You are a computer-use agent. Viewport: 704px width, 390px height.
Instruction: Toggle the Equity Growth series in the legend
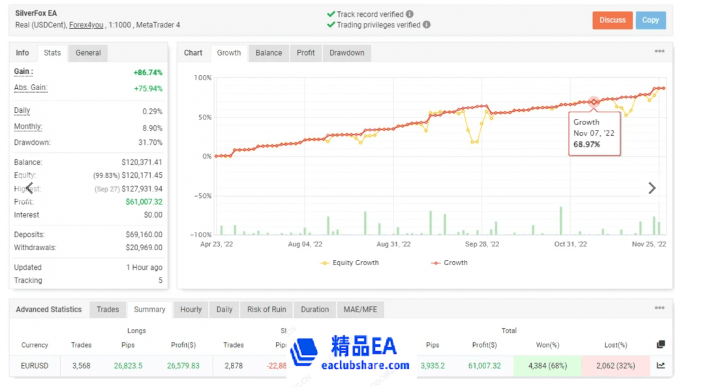pos(350,263)
